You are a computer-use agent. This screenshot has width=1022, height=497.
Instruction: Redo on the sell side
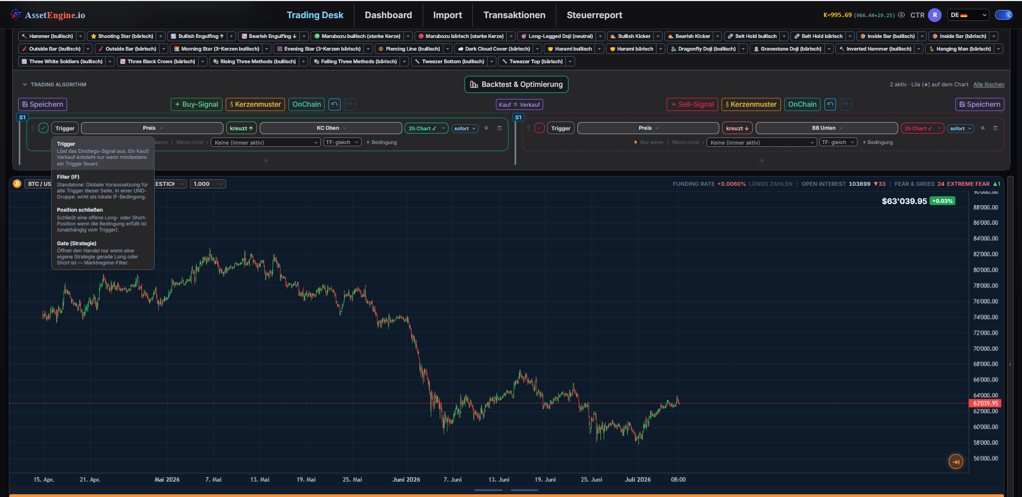tap(845, 104)
